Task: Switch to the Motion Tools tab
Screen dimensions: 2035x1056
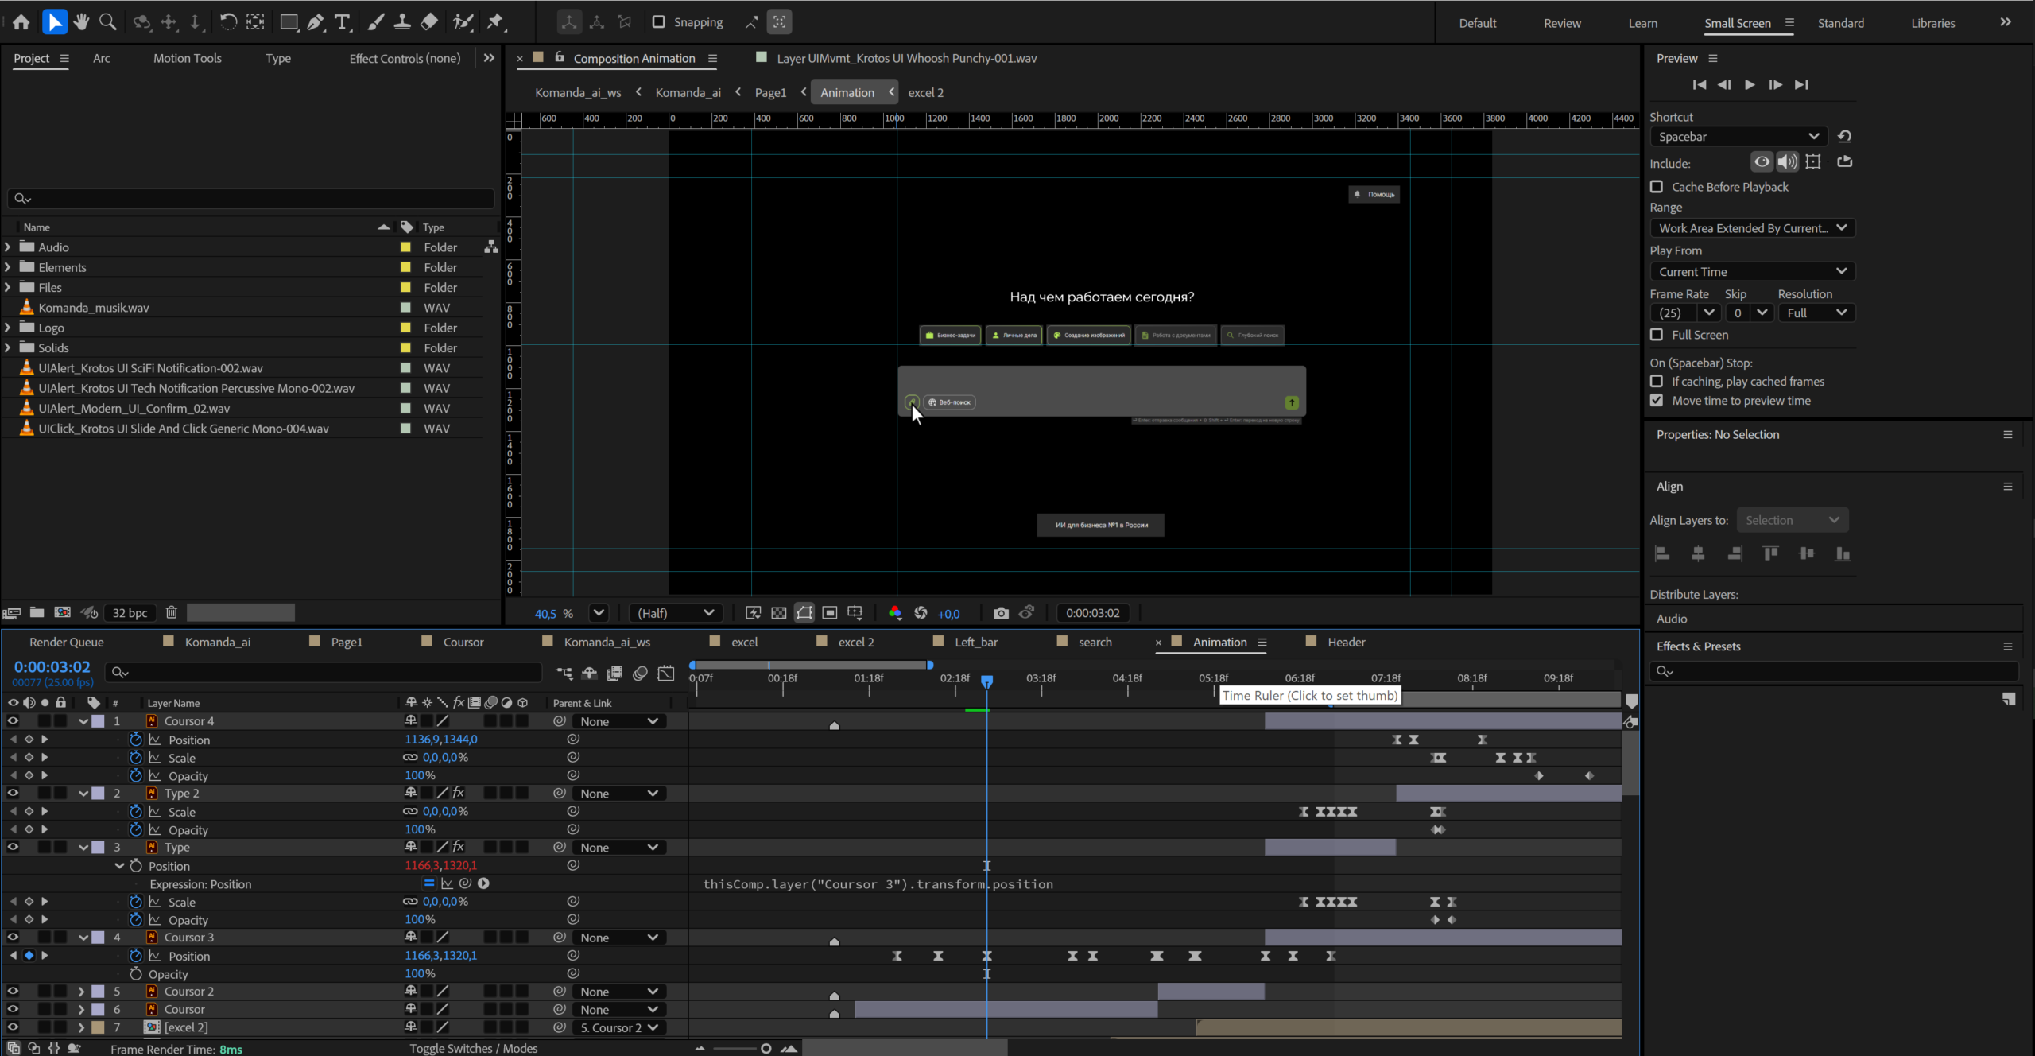Action: pos(187,58)
